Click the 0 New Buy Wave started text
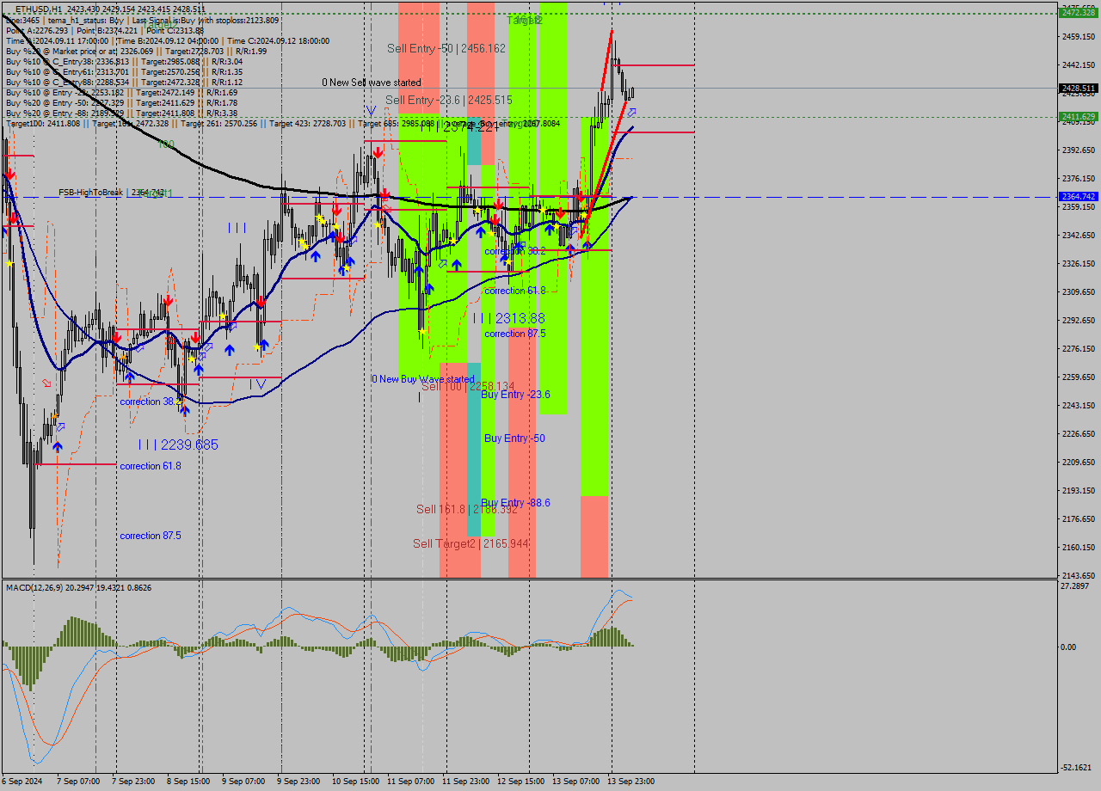This screenshot has height=791, width=1101. (x=422, y=379)
